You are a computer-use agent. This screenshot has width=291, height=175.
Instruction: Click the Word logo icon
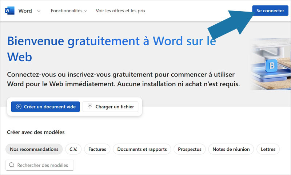pyautogui.click(x=9, y=11)
